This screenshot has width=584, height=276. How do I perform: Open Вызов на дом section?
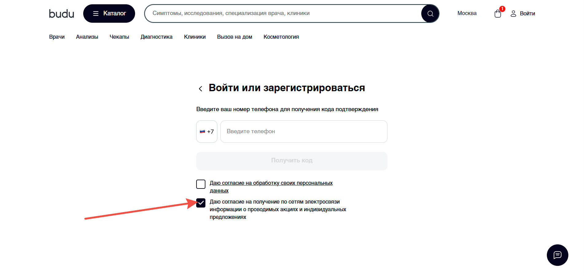pyautogui.click(x=235, y=37)
